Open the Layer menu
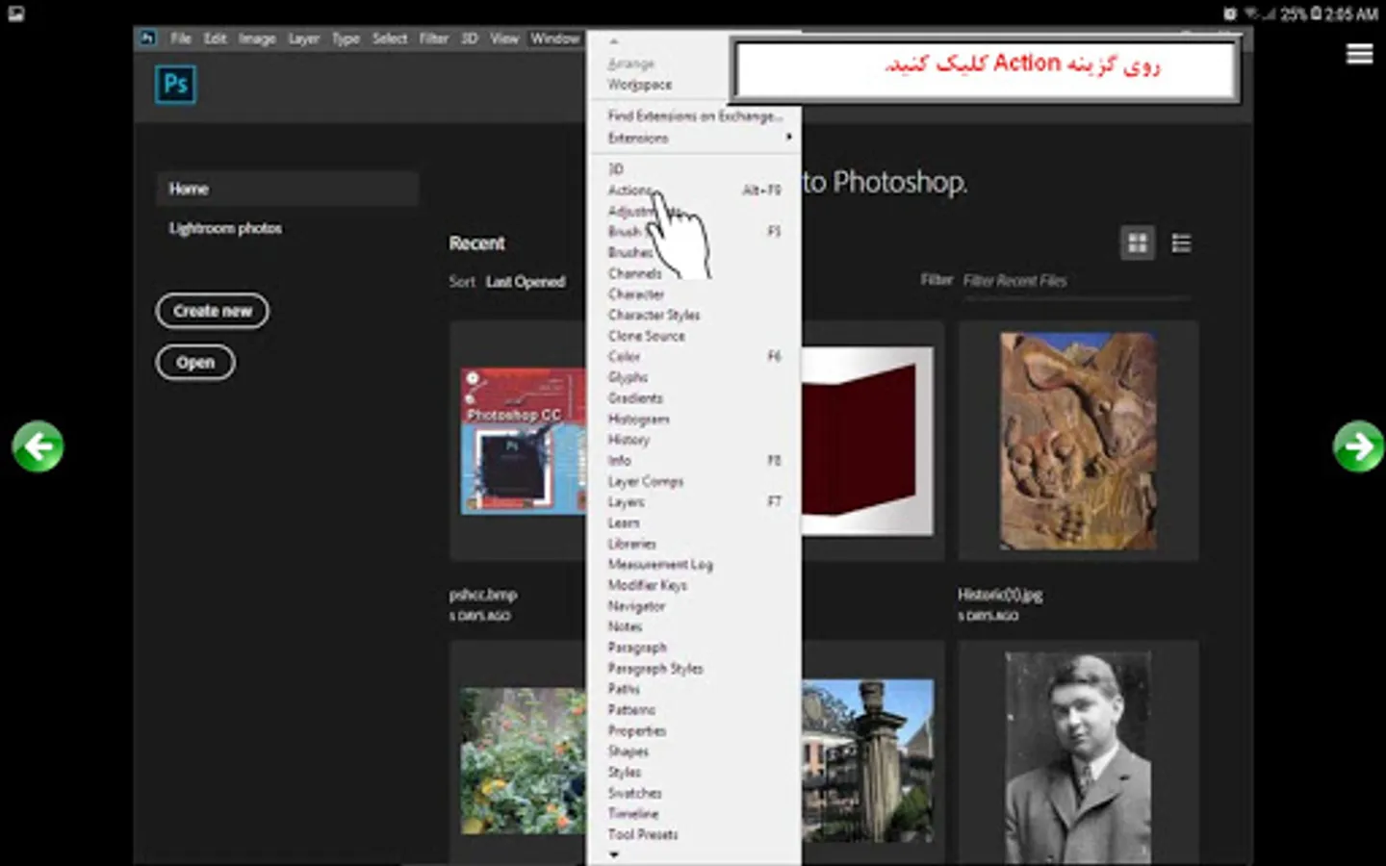1386x866 pixels. [x=304, y=38]
